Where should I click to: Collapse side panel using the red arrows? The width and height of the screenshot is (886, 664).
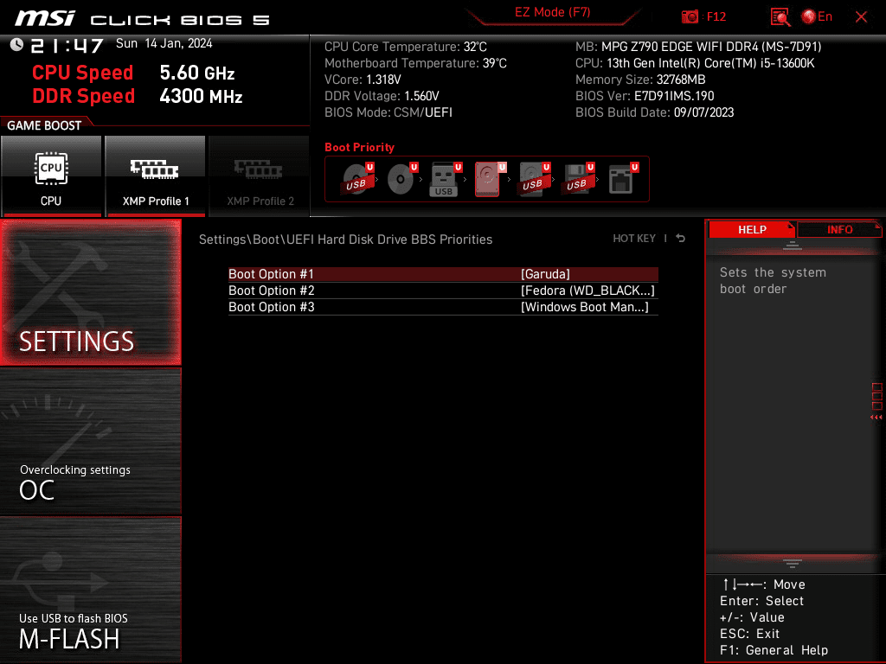(x=876, y=418)
